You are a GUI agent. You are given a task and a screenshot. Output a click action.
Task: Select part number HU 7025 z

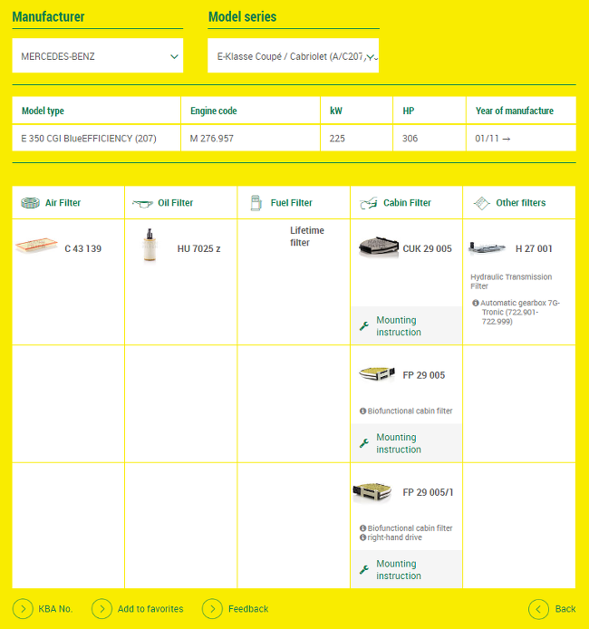coord(198,248)
